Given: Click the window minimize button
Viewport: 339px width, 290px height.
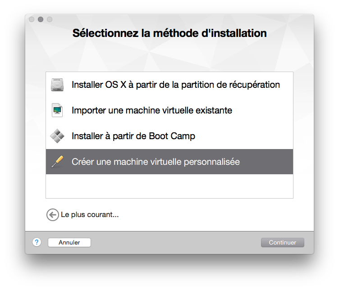Looking at the screenshot, I should coord(41,19).
